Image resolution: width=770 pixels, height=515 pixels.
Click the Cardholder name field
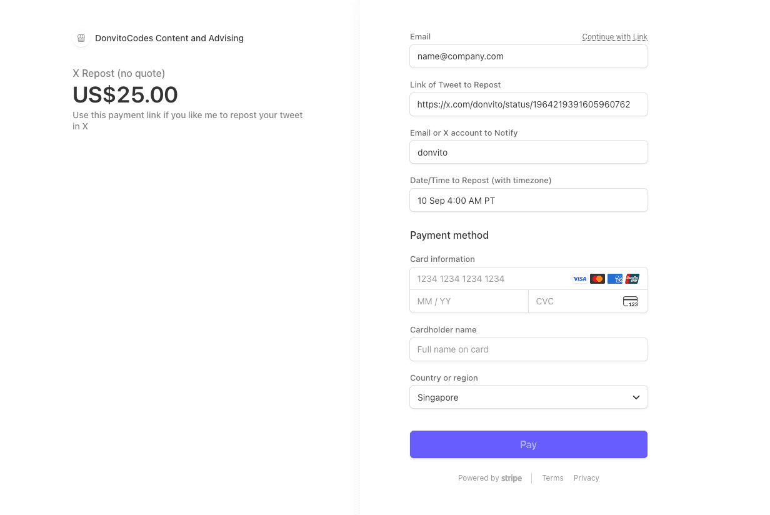pos(528,349)
